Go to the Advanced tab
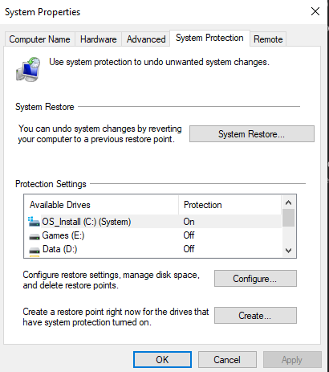Image resolution: width=329 pixels, height=372 pixels. [146, 39]
